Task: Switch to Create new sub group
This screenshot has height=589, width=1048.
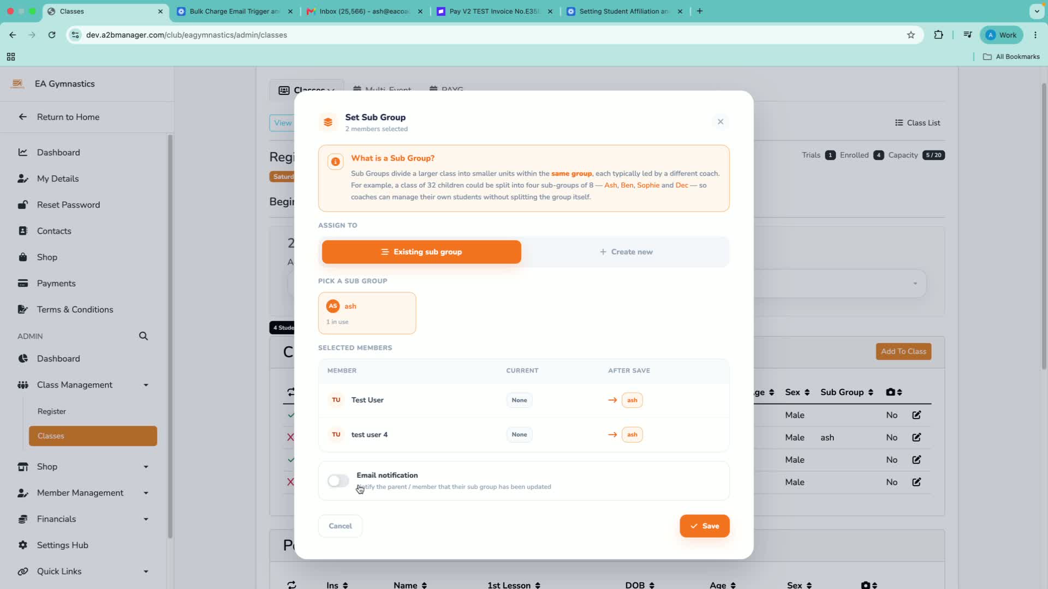Action: [x=626, y=252]
